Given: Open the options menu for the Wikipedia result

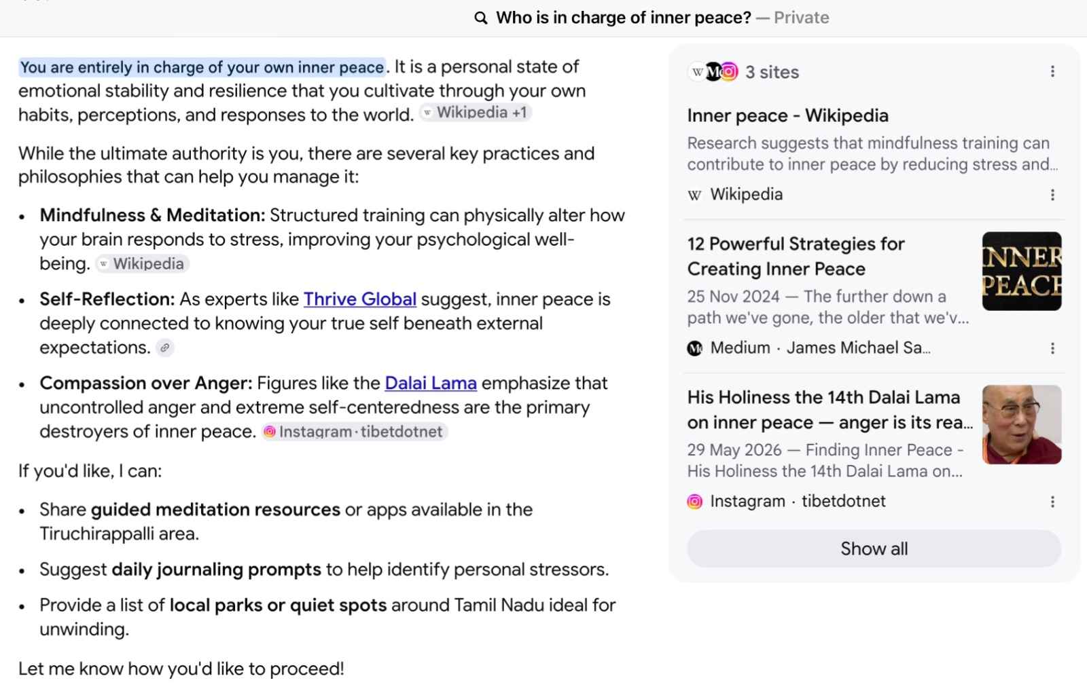Looking at the screenshot, I should pyautogui.click(x=1052, y=195).
